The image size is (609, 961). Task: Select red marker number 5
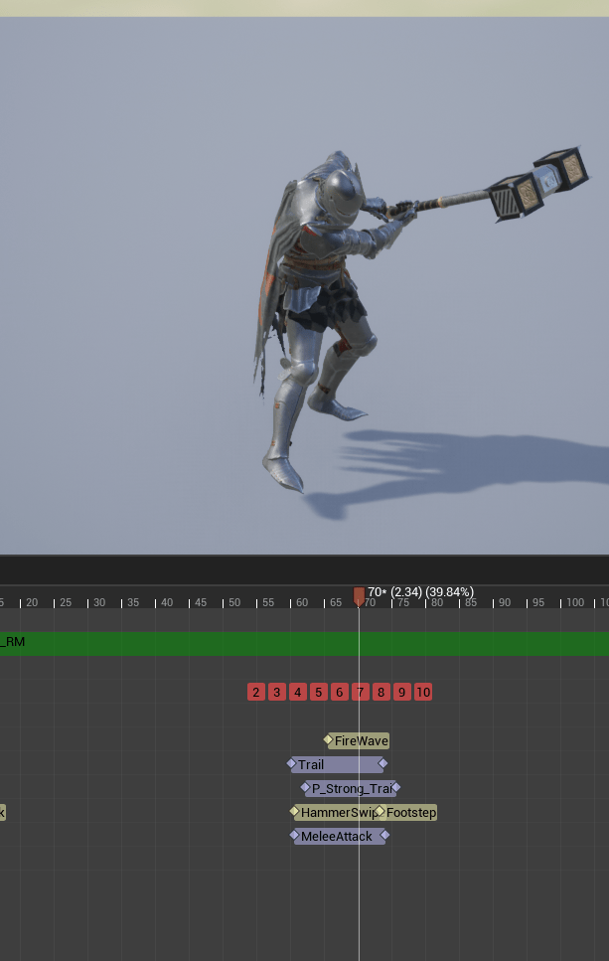click(319, 692)
